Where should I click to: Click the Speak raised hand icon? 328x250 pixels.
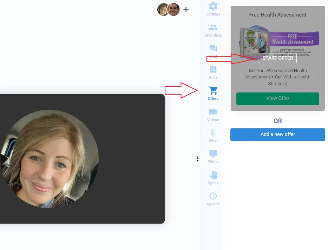[x=213, y=175]
